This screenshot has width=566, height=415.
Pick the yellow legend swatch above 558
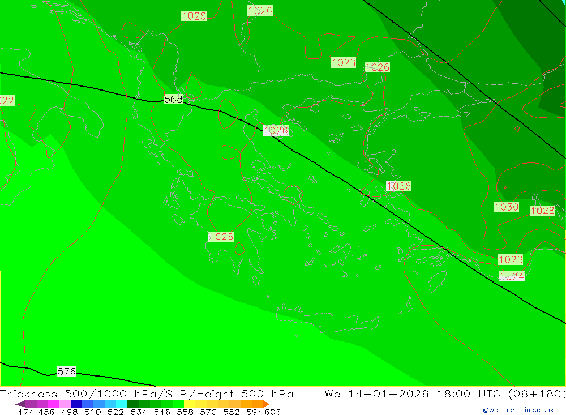(x=190, y=404)
